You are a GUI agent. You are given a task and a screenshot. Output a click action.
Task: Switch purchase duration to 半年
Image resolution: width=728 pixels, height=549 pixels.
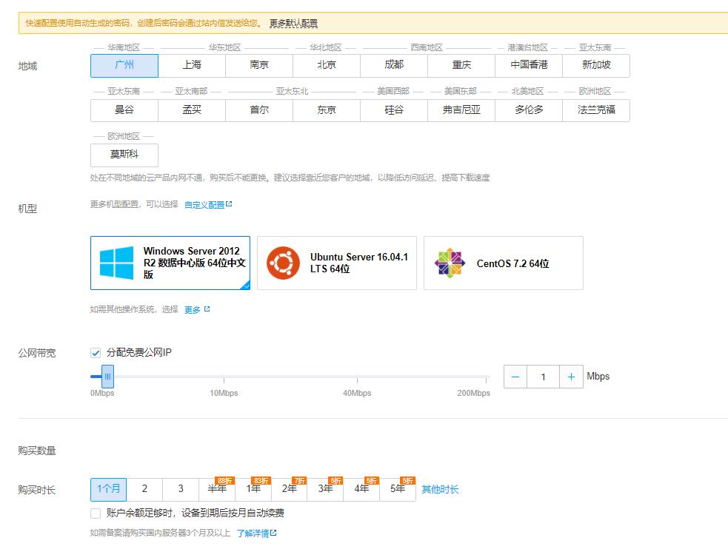click(x=218, y=490)
